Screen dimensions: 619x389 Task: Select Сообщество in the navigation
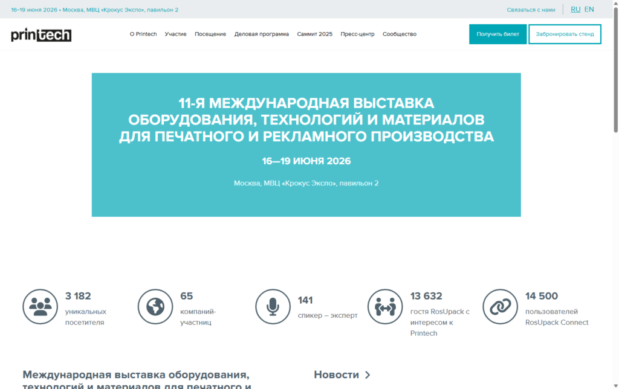click(x=400, y=34)
